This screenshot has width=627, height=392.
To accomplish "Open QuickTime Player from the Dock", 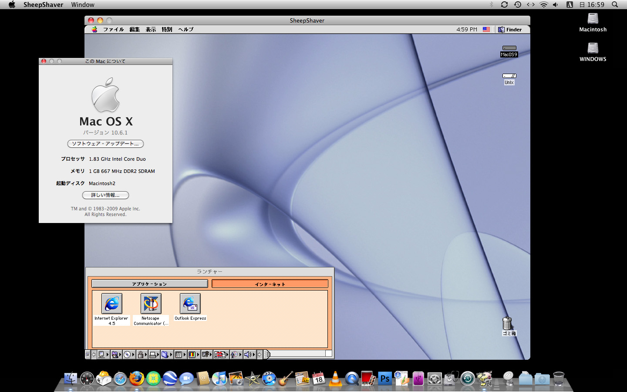I will point(352,378).
